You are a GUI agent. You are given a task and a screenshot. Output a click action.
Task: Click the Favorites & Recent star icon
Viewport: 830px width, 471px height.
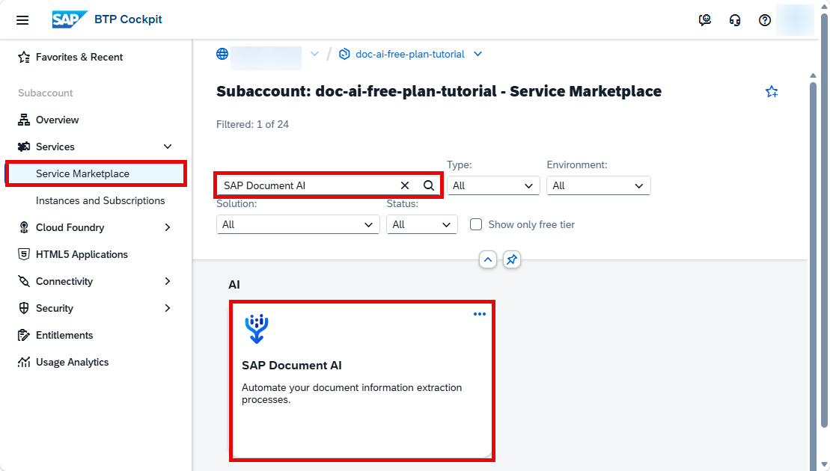pyautogui.click(x=24, y=57)
